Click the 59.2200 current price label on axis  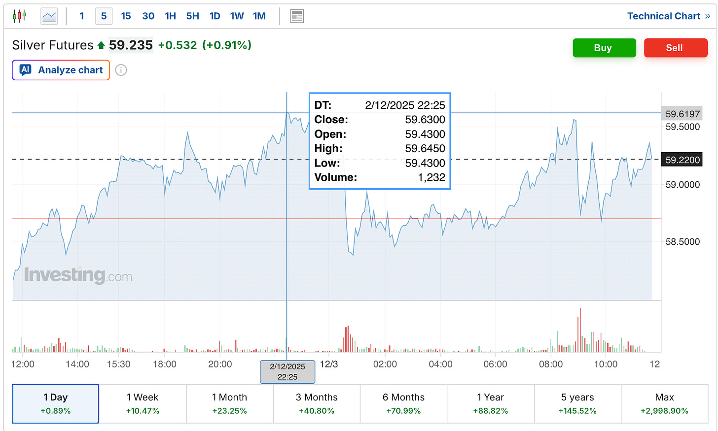click(682, 160)
